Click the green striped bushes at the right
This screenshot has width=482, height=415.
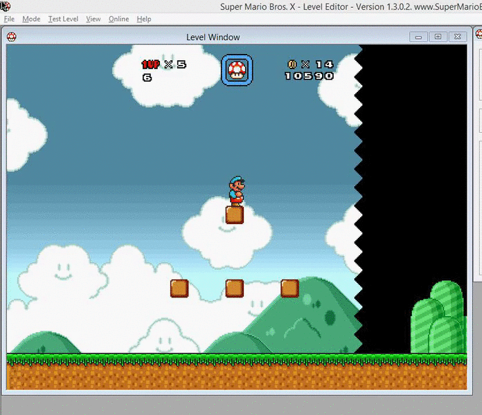pyautogui.click(x=439, y=317)
